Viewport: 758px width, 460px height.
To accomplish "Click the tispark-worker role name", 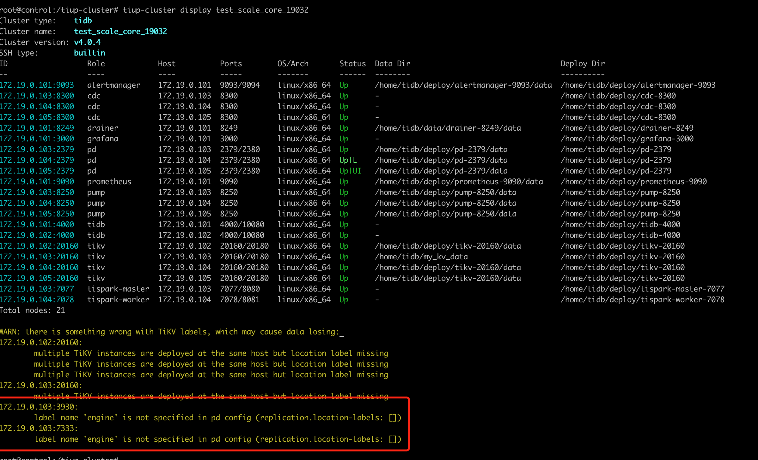I will coord(118,299).
